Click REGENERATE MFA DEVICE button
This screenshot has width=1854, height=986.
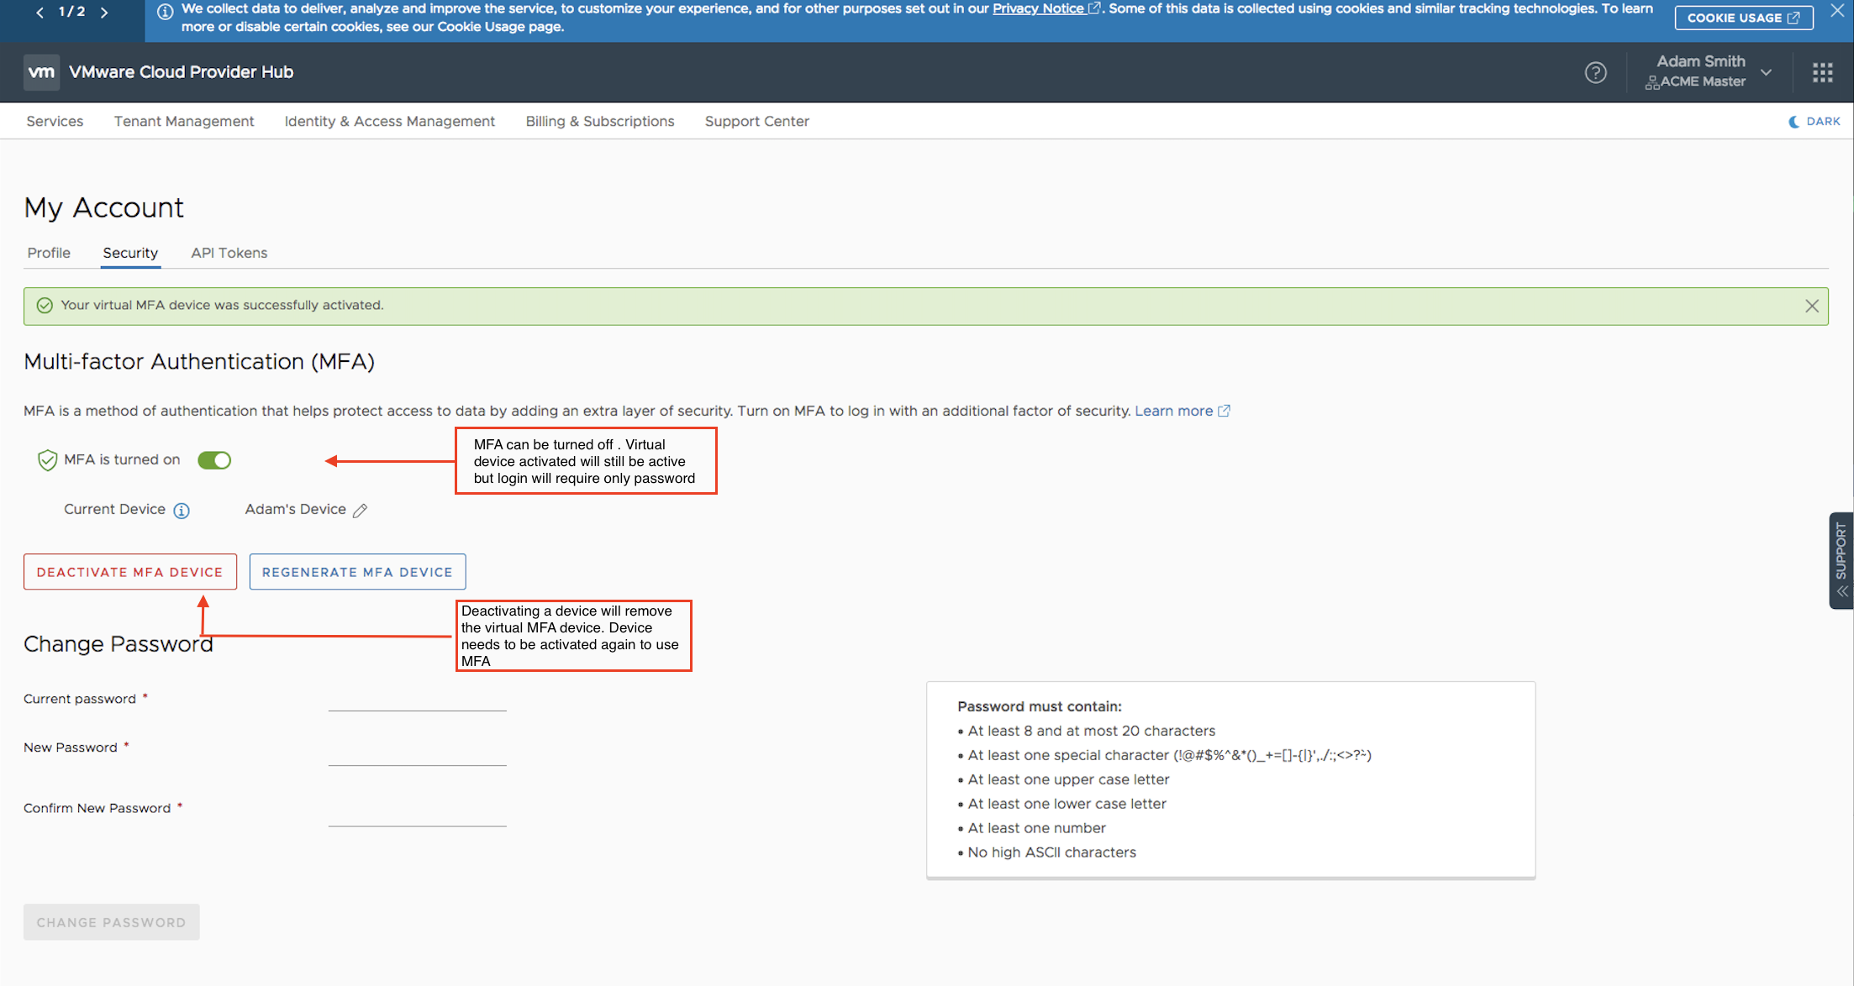[357, 572]
